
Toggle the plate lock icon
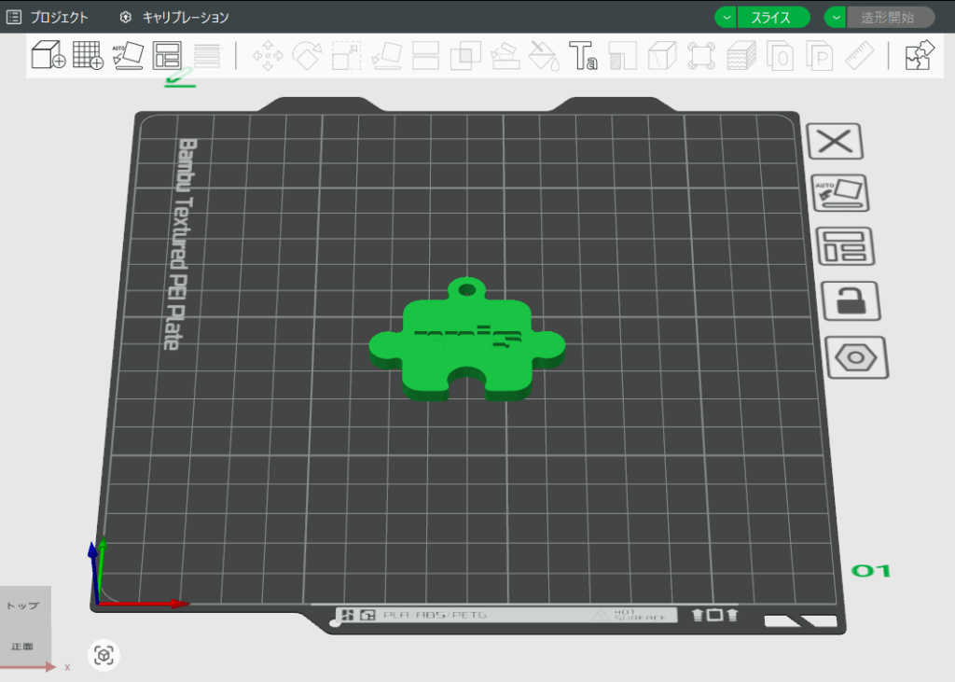pos(850,301)
